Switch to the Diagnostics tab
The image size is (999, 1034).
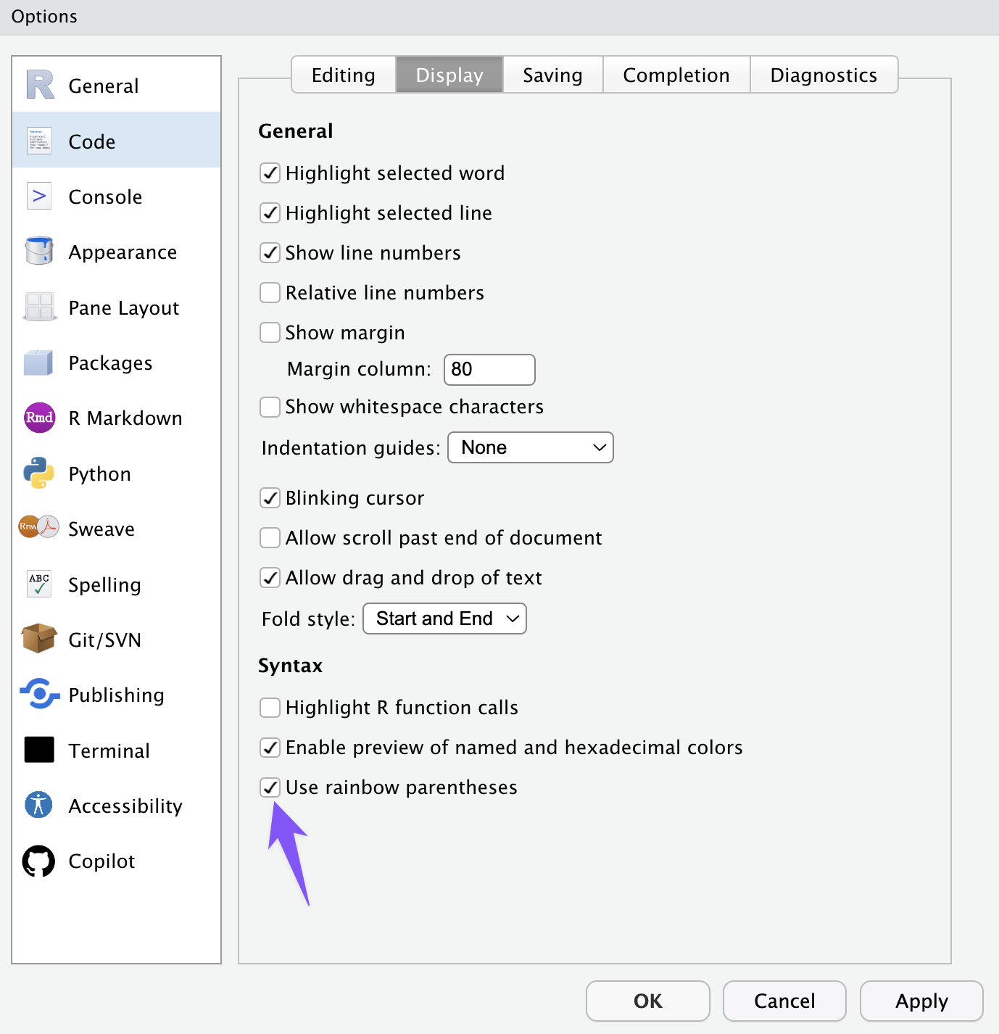tap(824, 75)
